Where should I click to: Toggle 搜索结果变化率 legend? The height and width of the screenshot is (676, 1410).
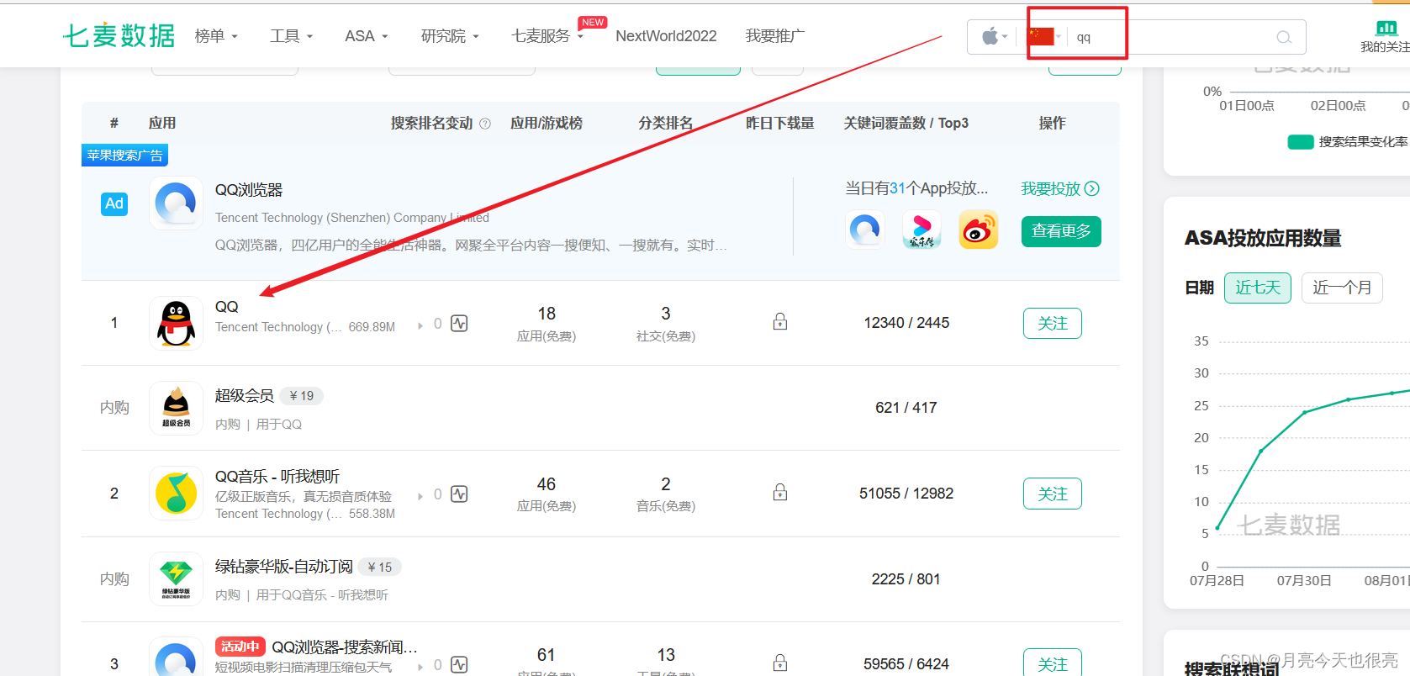1349,142
